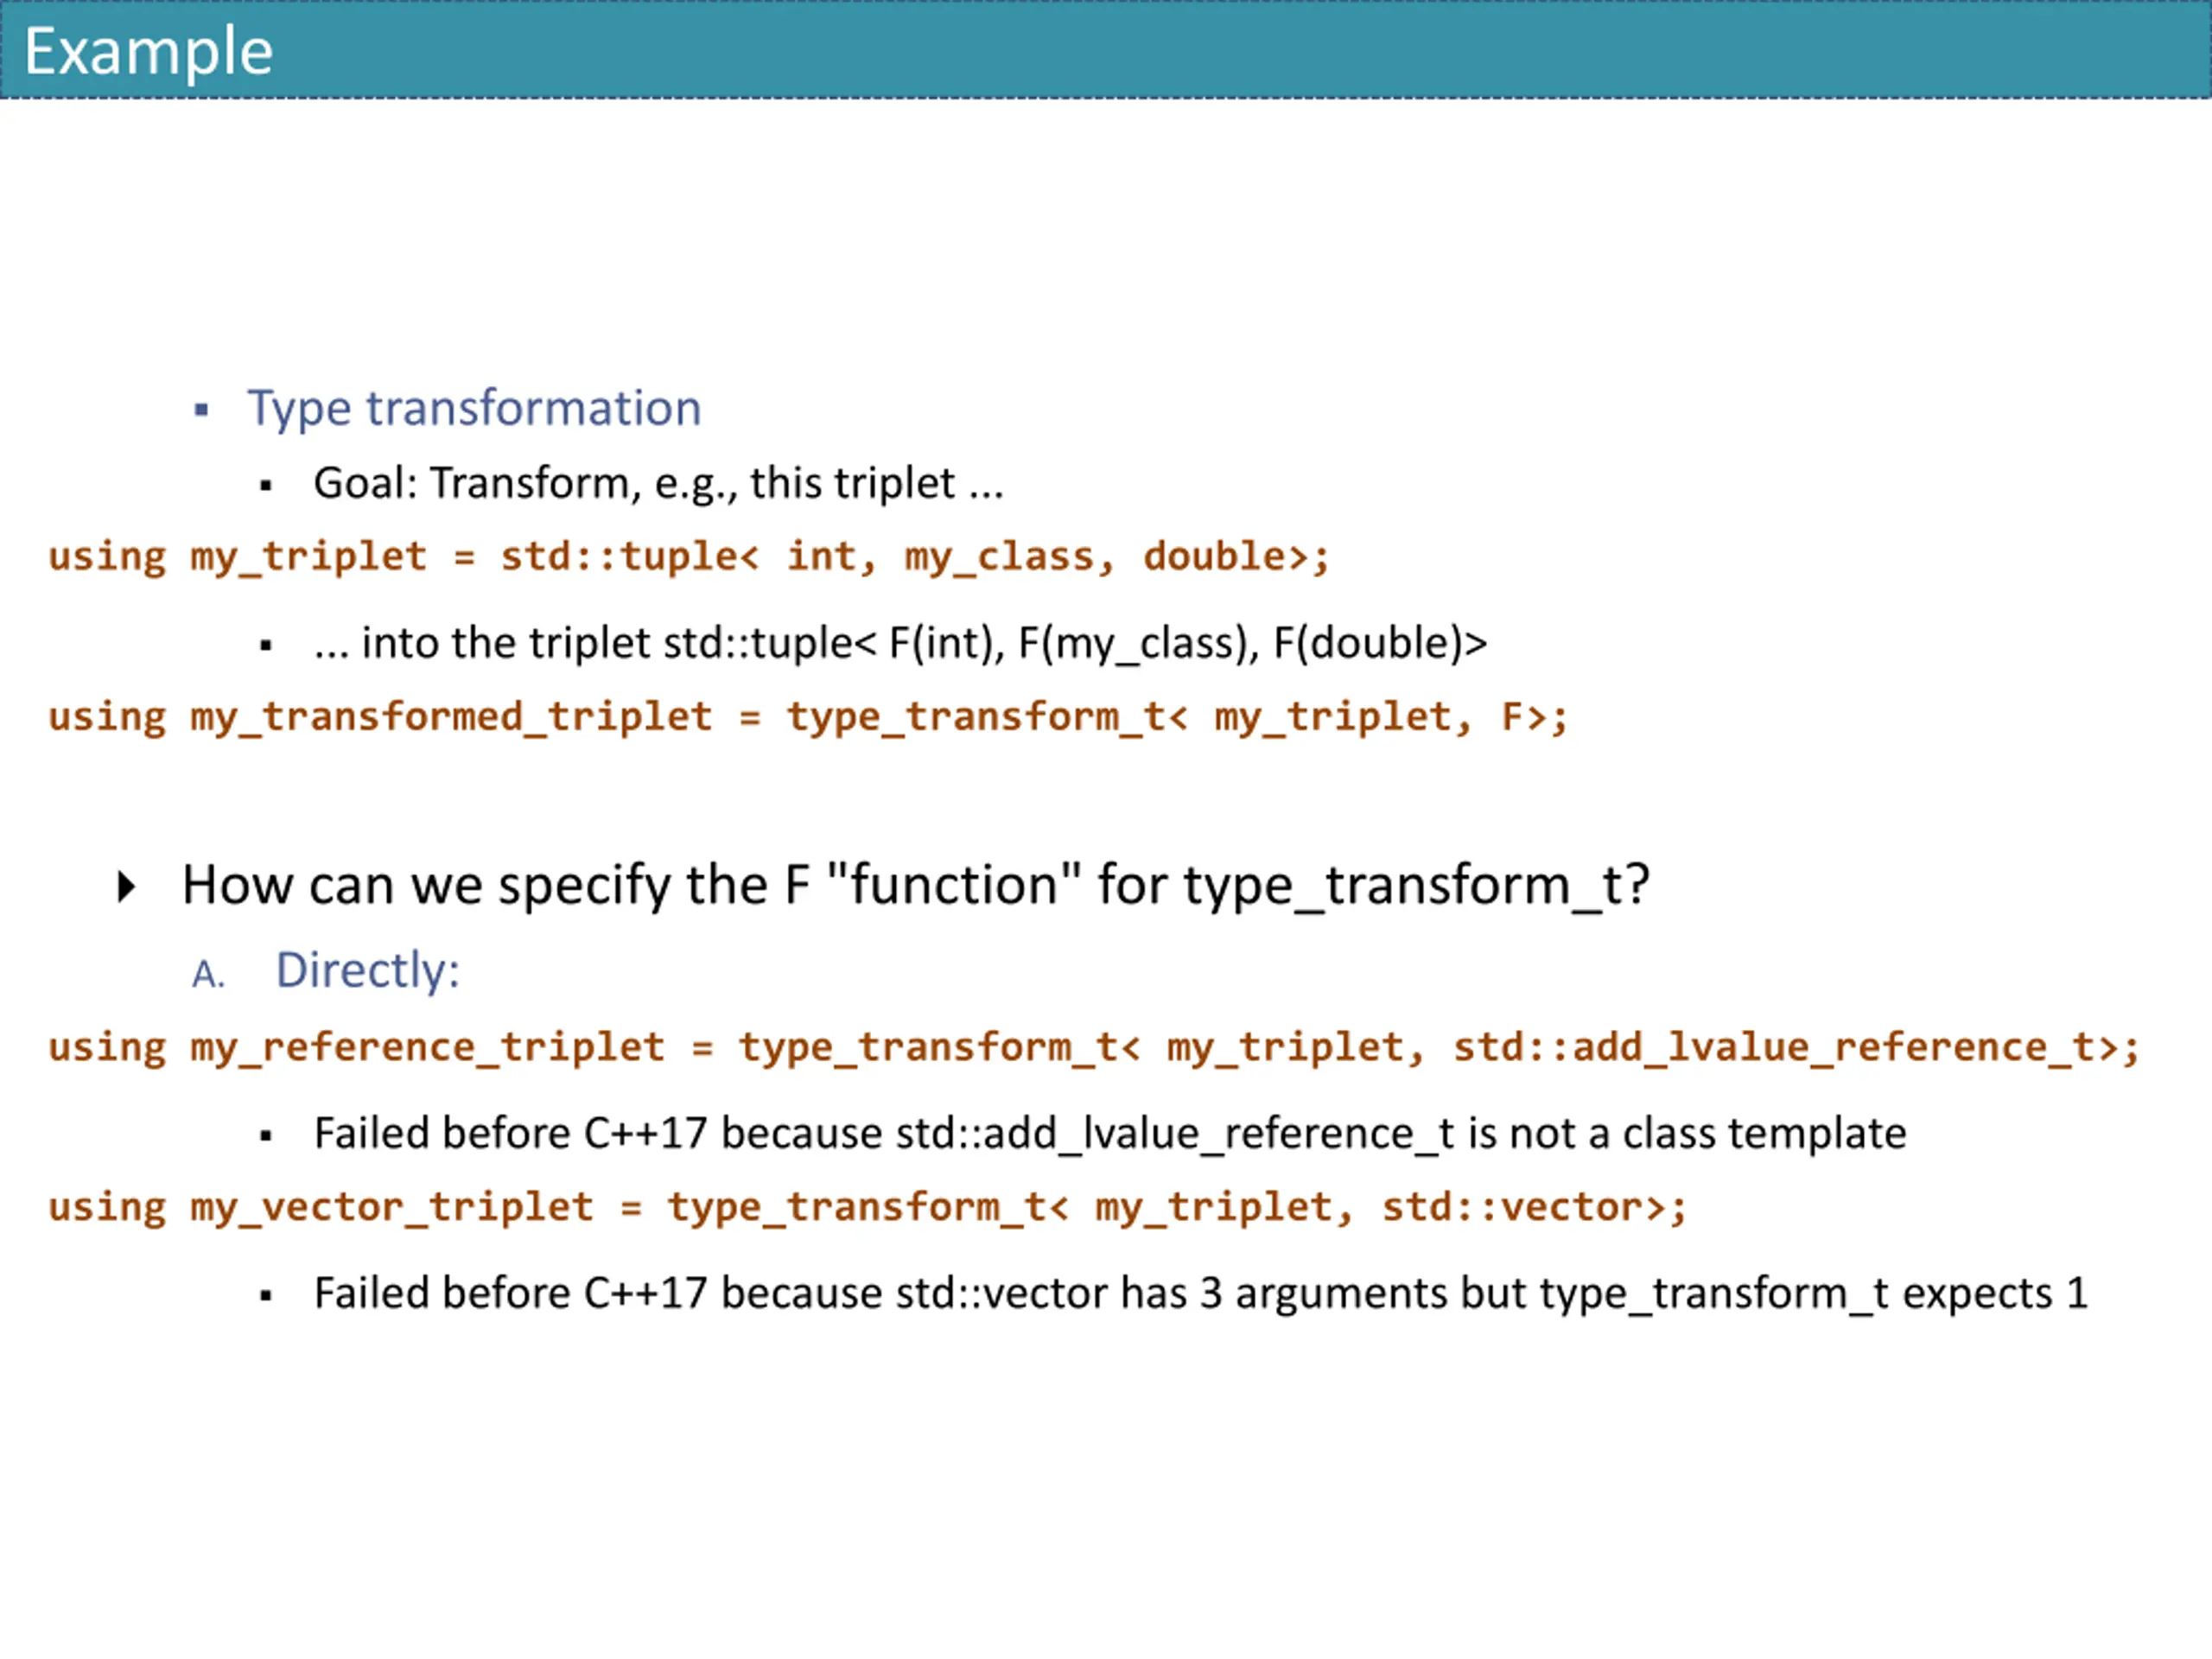The height and width of the screenshot is (1659, 2212).
Task: Click the 'How can we specify the F function' question
Action: (x=915, y=886)
